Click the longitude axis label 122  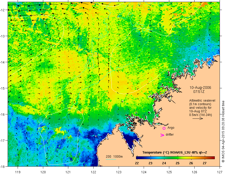[x=93, y=172]
